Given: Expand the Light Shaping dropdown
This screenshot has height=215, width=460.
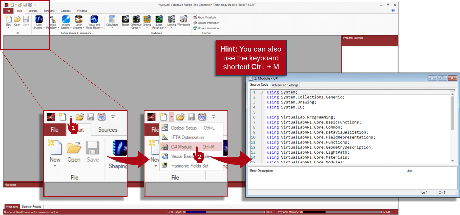Looking at the screenshot, I should tap(44, 28).
